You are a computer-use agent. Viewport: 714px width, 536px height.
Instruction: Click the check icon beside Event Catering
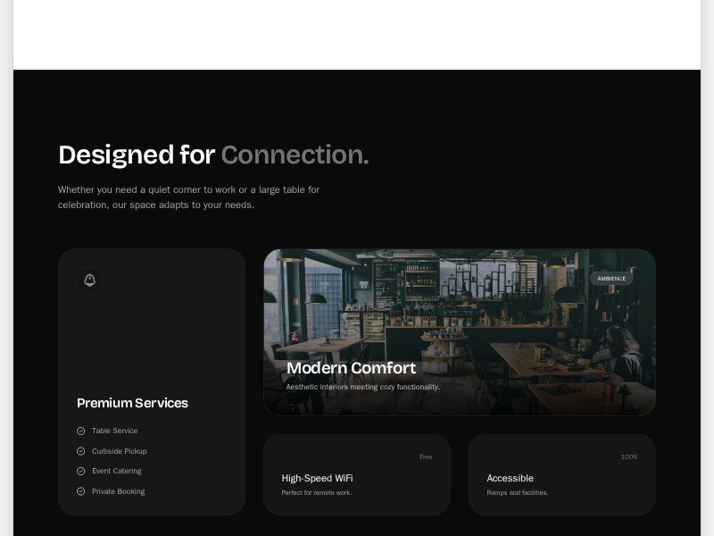(x=81, y=471)
